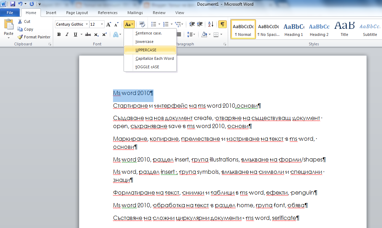Expand the underline style arrow

click(x=81, y=34)
